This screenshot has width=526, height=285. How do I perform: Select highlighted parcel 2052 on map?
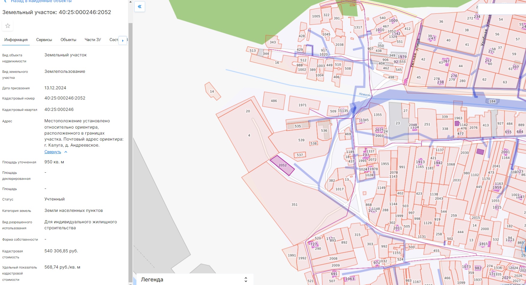point(282,165)
